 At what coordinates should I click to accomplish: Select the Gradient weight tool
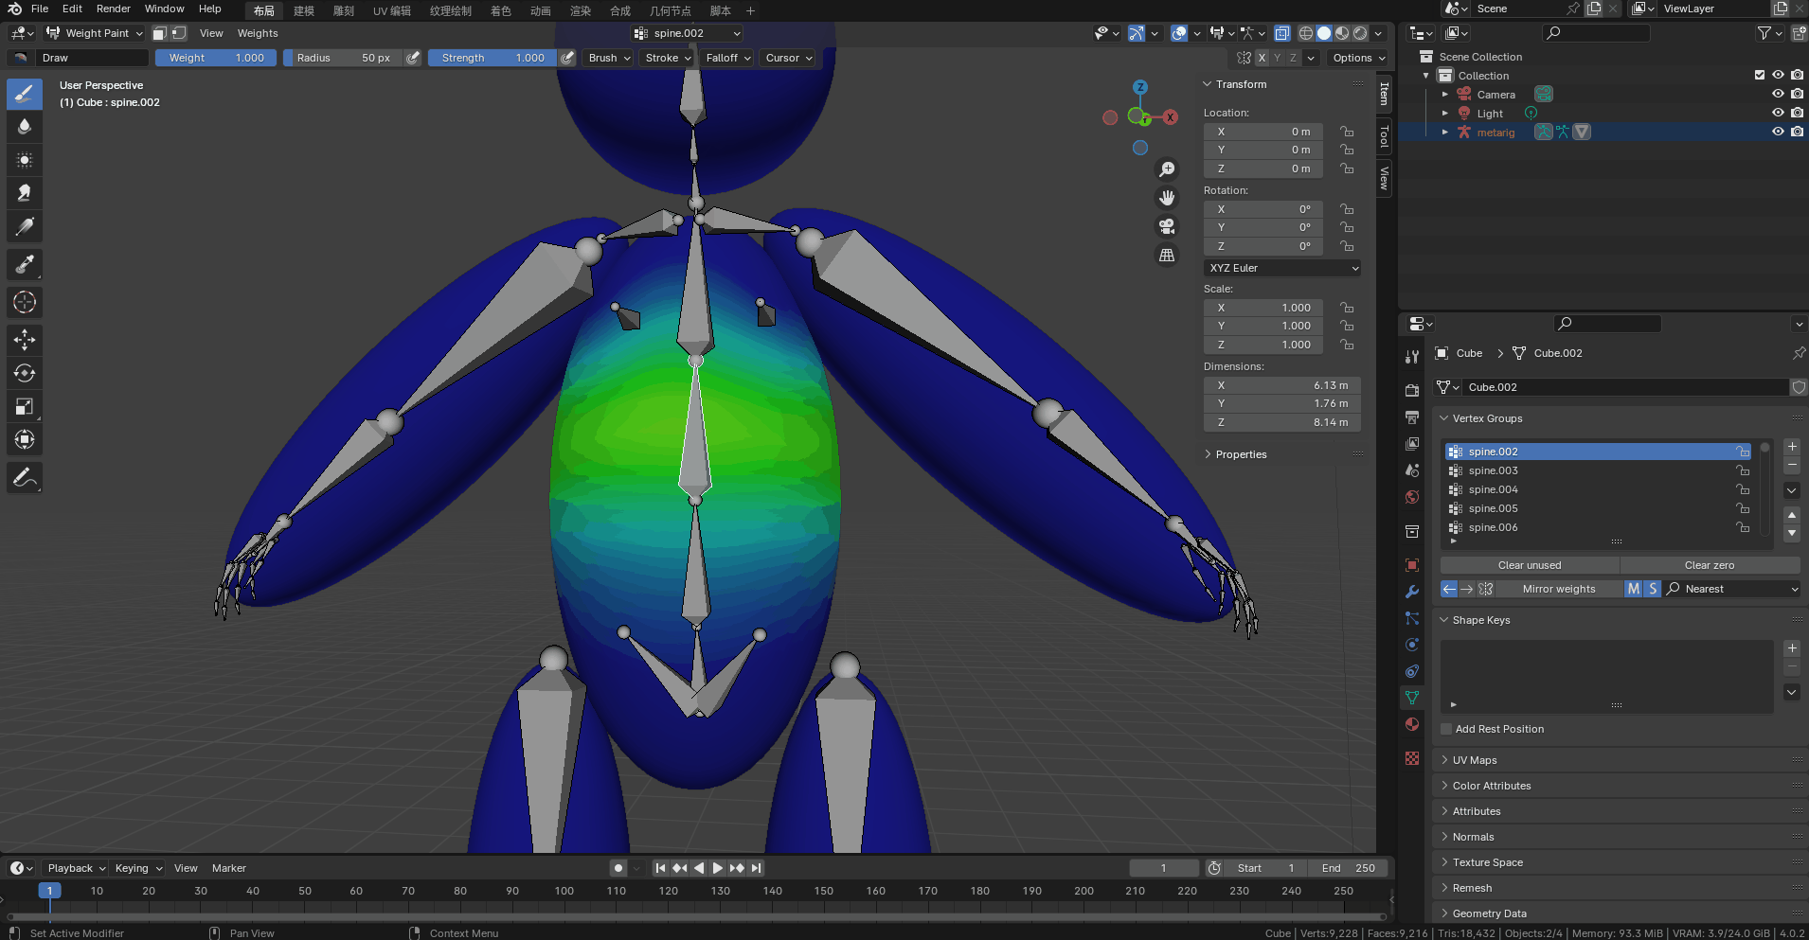coord(25,226)
